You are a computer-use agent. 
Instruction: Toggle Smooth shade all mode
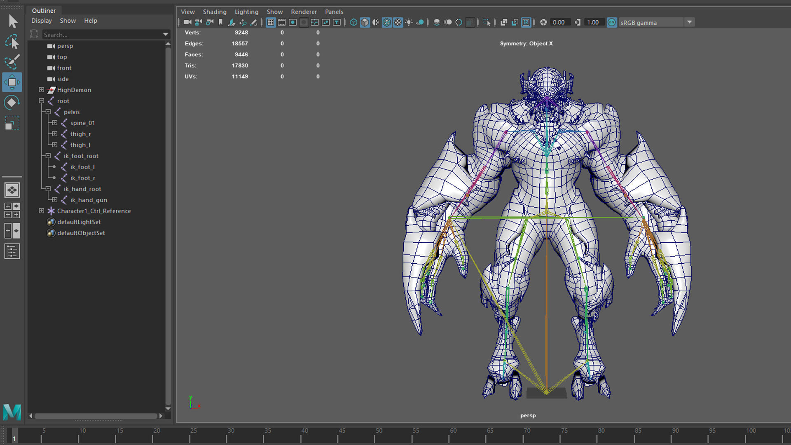point(365,22)
